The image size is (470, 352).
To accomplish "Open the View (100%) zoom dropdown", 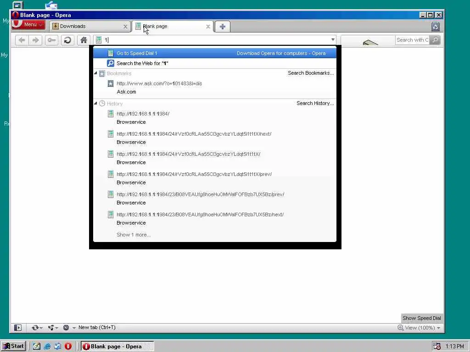I will pos(423,328).
